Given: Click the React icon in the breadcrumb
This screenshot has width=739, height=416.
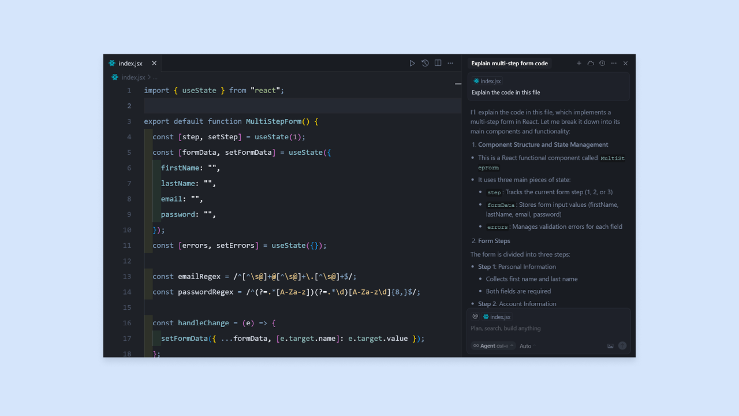Looking at the screenshot, I should tap(115, 77).
